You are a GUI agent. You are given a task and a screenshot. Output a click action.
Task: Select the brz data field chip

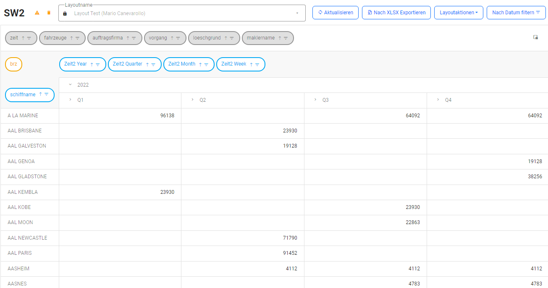14,64
